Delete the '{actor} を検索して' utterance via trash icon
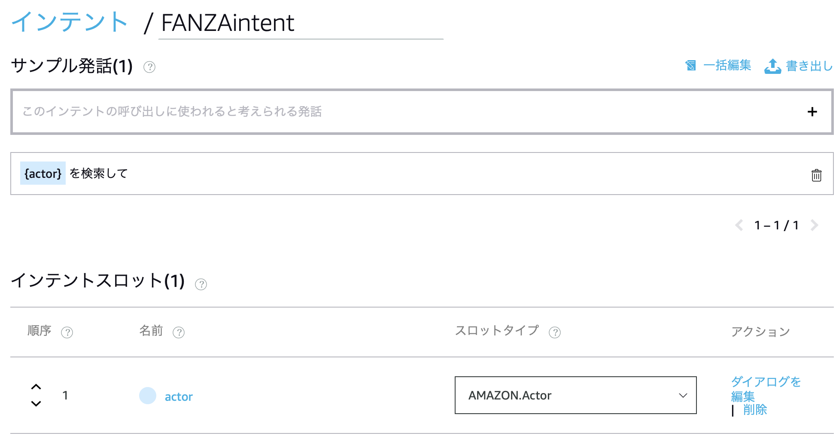The width and height of the screenshot is (839, 439). click(816, 175)
